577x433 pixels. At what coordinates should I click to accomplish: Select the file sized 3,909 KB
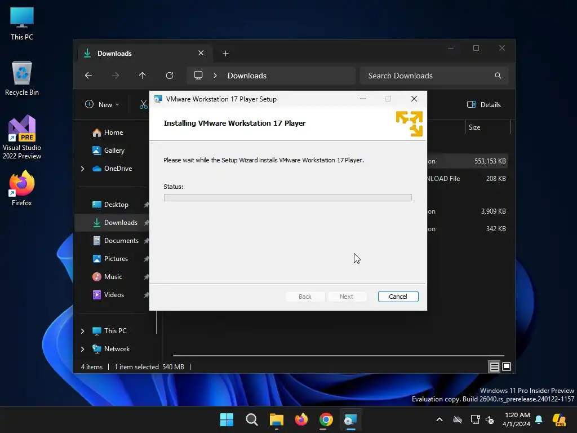(467, 211)
